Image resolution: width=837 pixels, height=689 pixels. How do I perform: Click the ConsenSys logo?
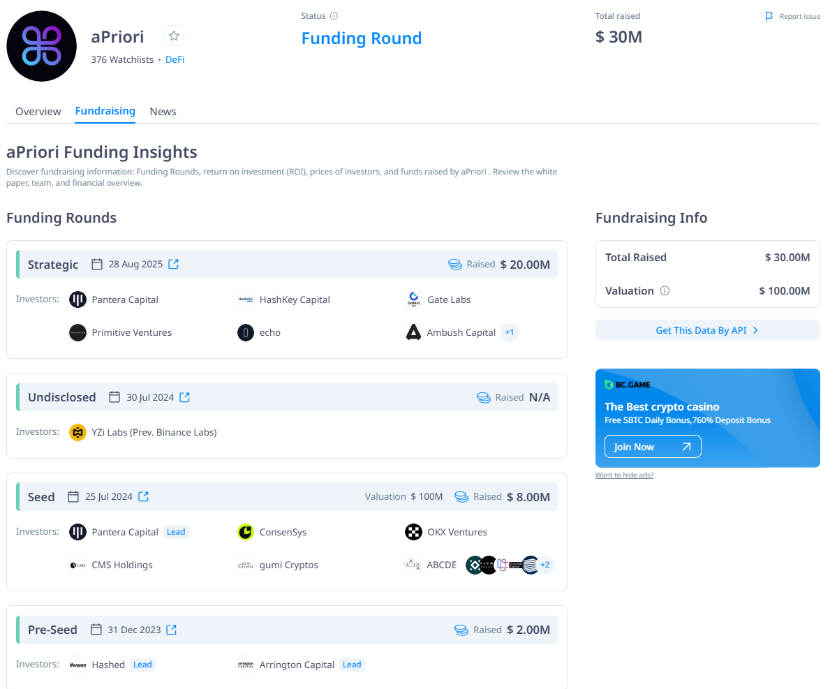[x=246, y=532]
